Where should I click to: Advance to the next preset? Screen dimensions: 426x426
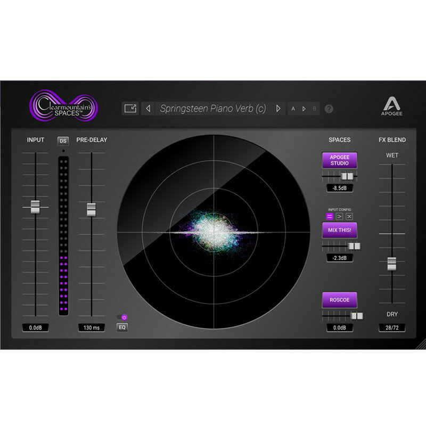point(277,108)
